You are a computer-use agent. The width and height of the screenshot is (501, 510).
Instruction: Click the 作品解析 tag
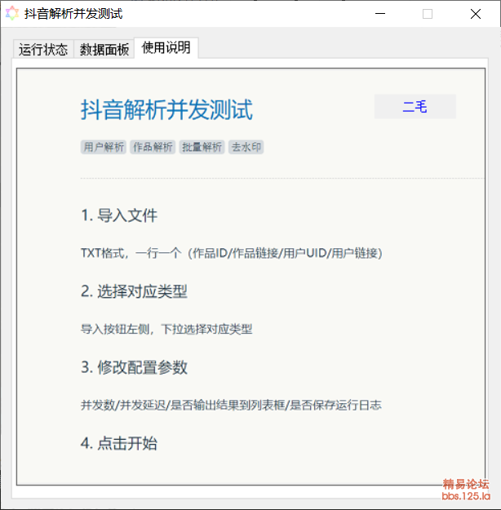click(x=153, y=147)
